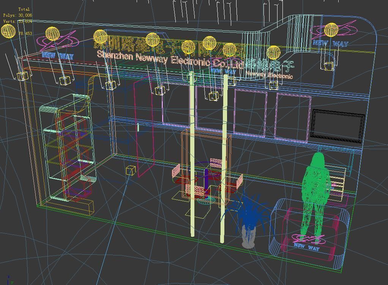Viewport: 388px width, 285px height.
Task: Click the "Total" statistics header
Action: click(x=24, y=9)
